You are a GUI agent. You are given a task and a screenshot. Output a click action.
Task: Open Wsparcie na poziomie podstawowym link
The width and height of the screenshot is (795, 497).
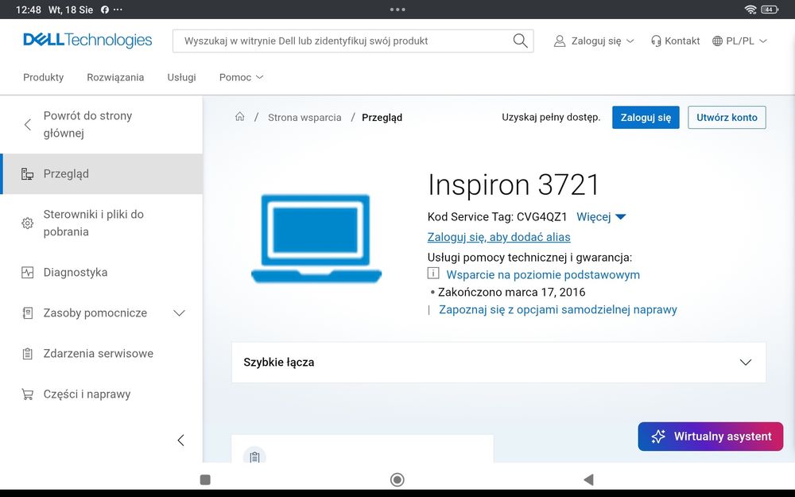click(543, 275)
